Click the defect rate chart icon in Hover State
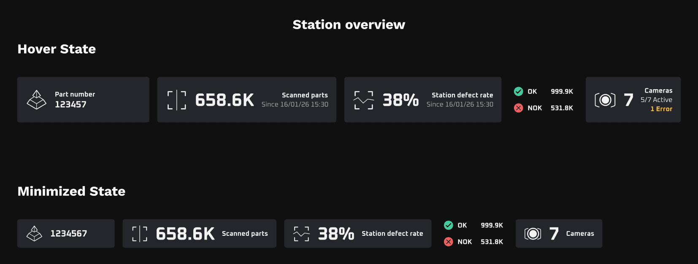698x264 pixels. coord(364,100)
